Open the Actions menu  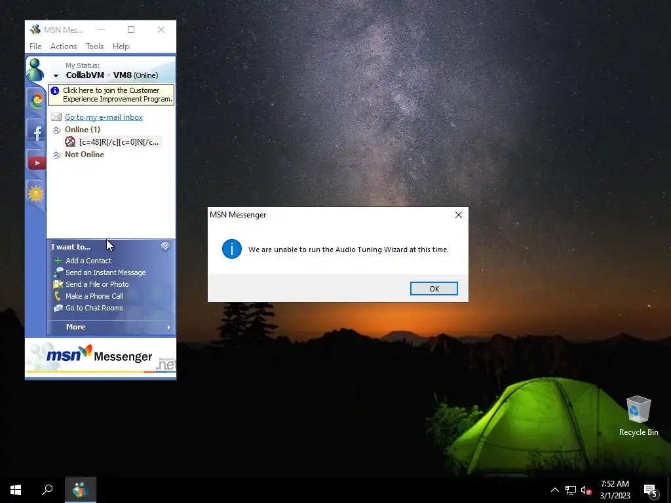pyautogui.click(x=64, y=47)
